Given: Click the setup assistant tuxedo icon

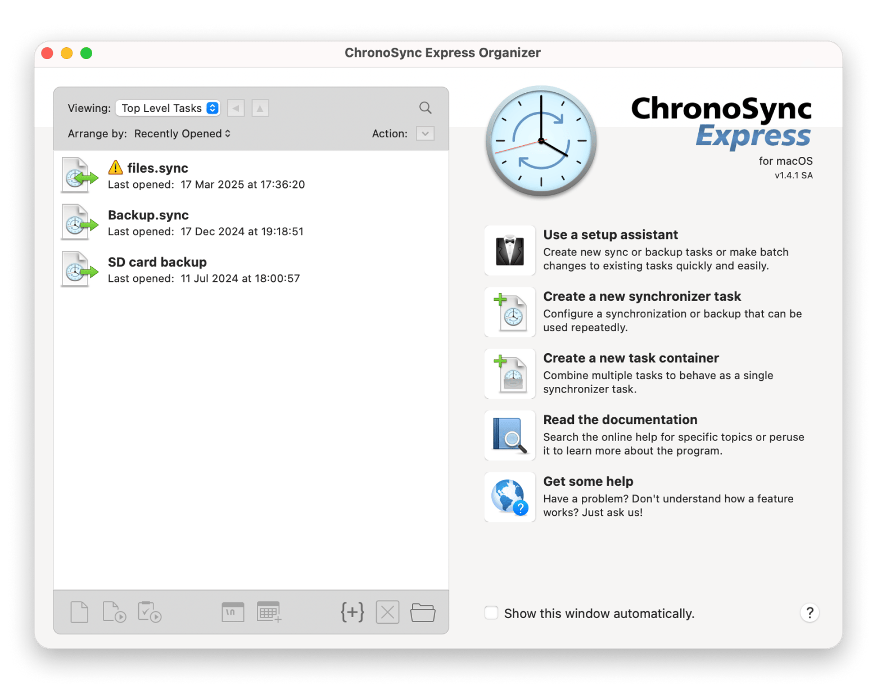Looking at the screenshot, I should (x=509, y=251).
